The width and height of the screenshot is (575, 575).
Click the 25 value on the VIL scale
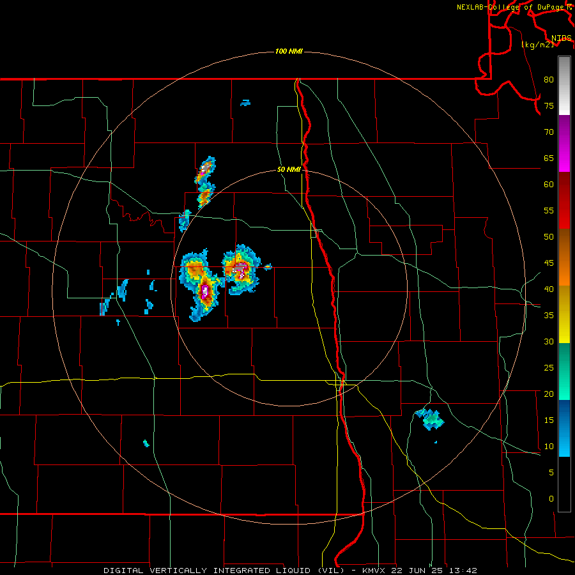pos(549,368)
